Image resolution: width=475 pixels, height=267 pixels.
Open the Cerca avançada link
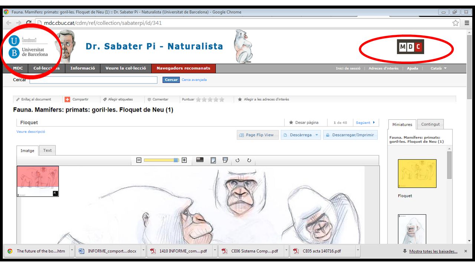pyautogui.click(x=194, y=80)
